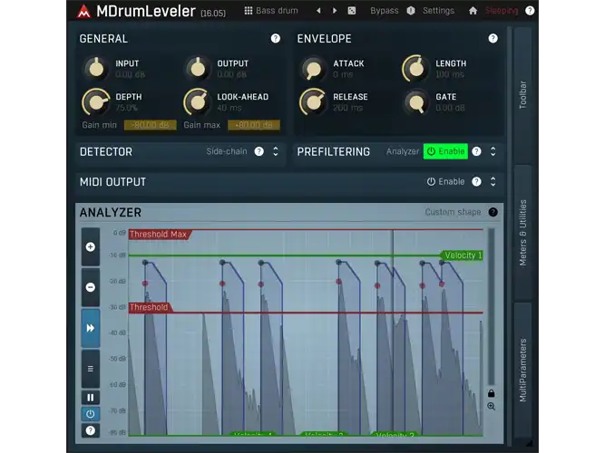
Task: Toggle the green Prefiltering Enable button
Action: coord(445,151)
